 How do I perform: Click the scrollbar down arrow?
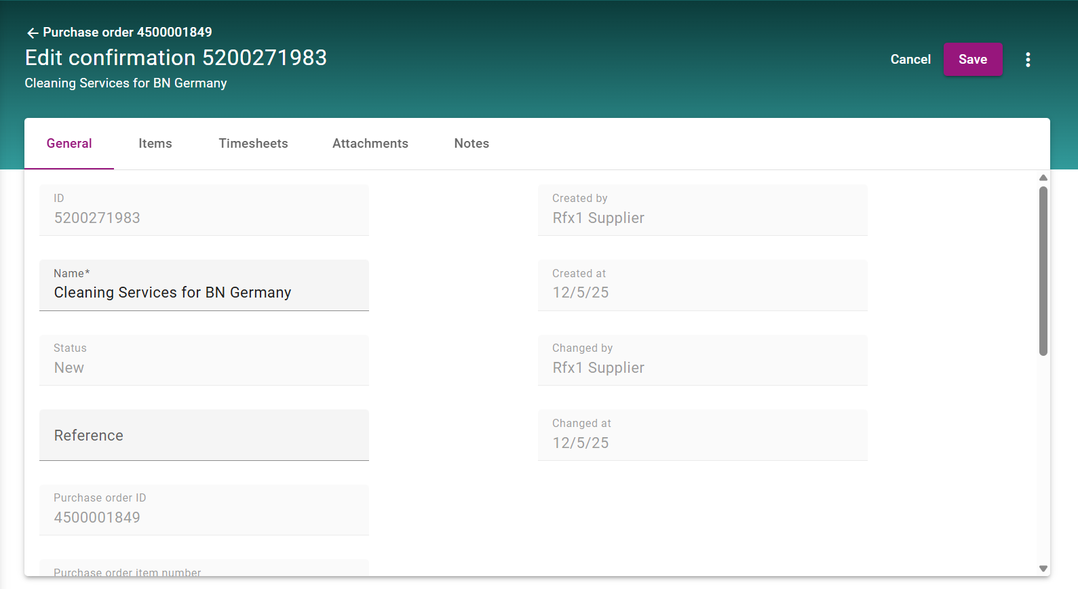pos(1043,569)
